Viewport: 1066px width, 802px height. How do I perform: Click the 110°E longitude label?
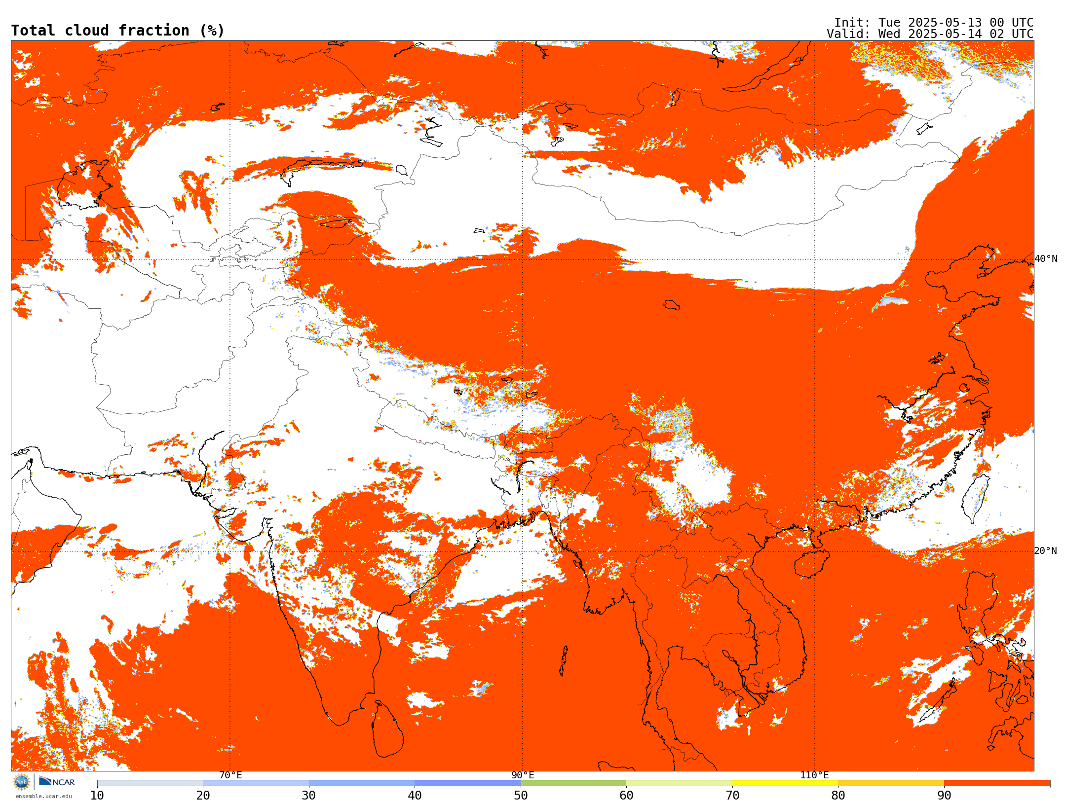tap(814, 775)
